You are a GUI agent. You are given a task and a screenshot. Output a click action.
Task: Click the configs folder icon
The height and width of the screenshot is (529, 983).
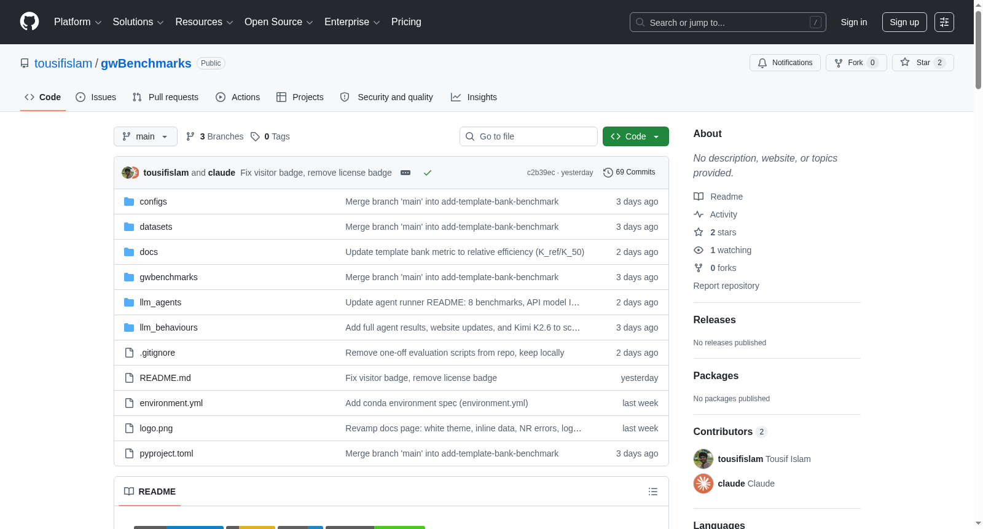click(x=129, y=202)
